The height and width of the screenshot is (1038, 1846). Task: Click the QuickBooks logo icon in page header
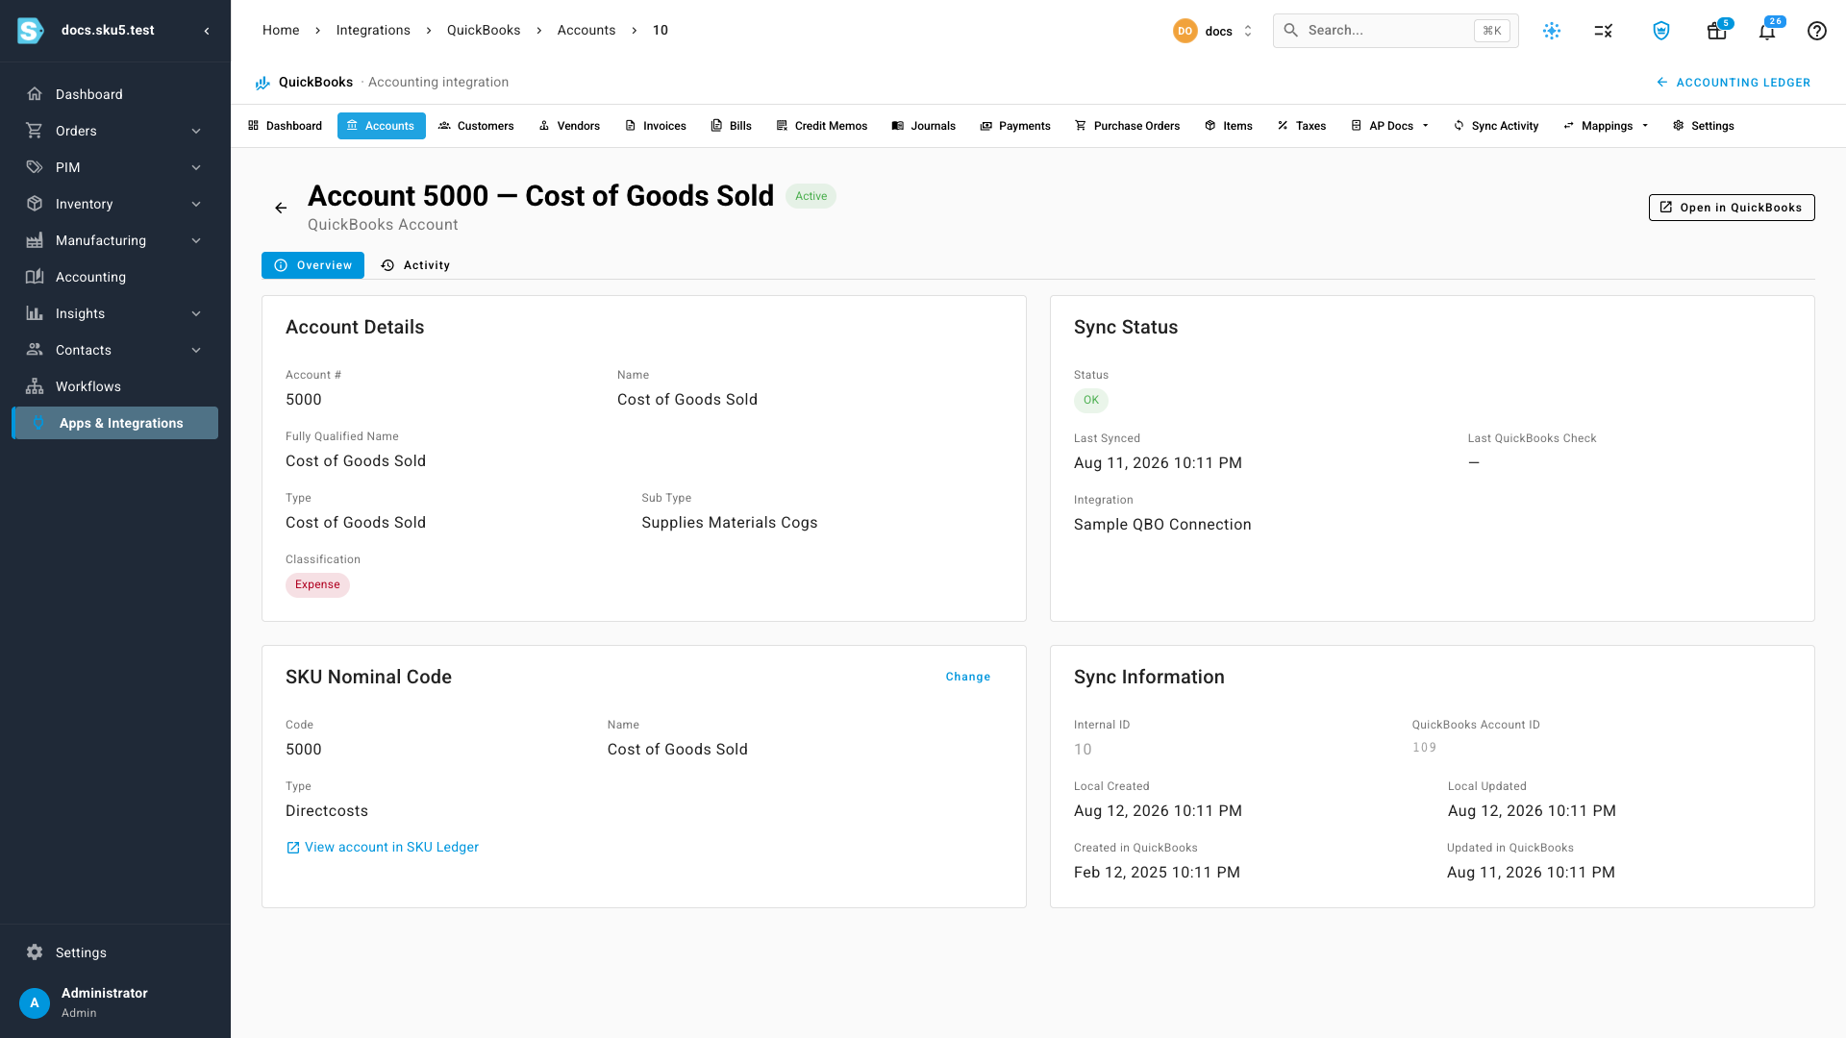262,83
